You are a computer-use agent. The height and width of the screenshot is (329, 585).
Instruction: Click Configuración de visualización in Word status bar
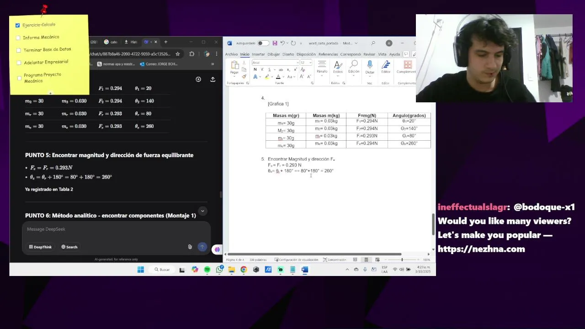coord(296,260)
